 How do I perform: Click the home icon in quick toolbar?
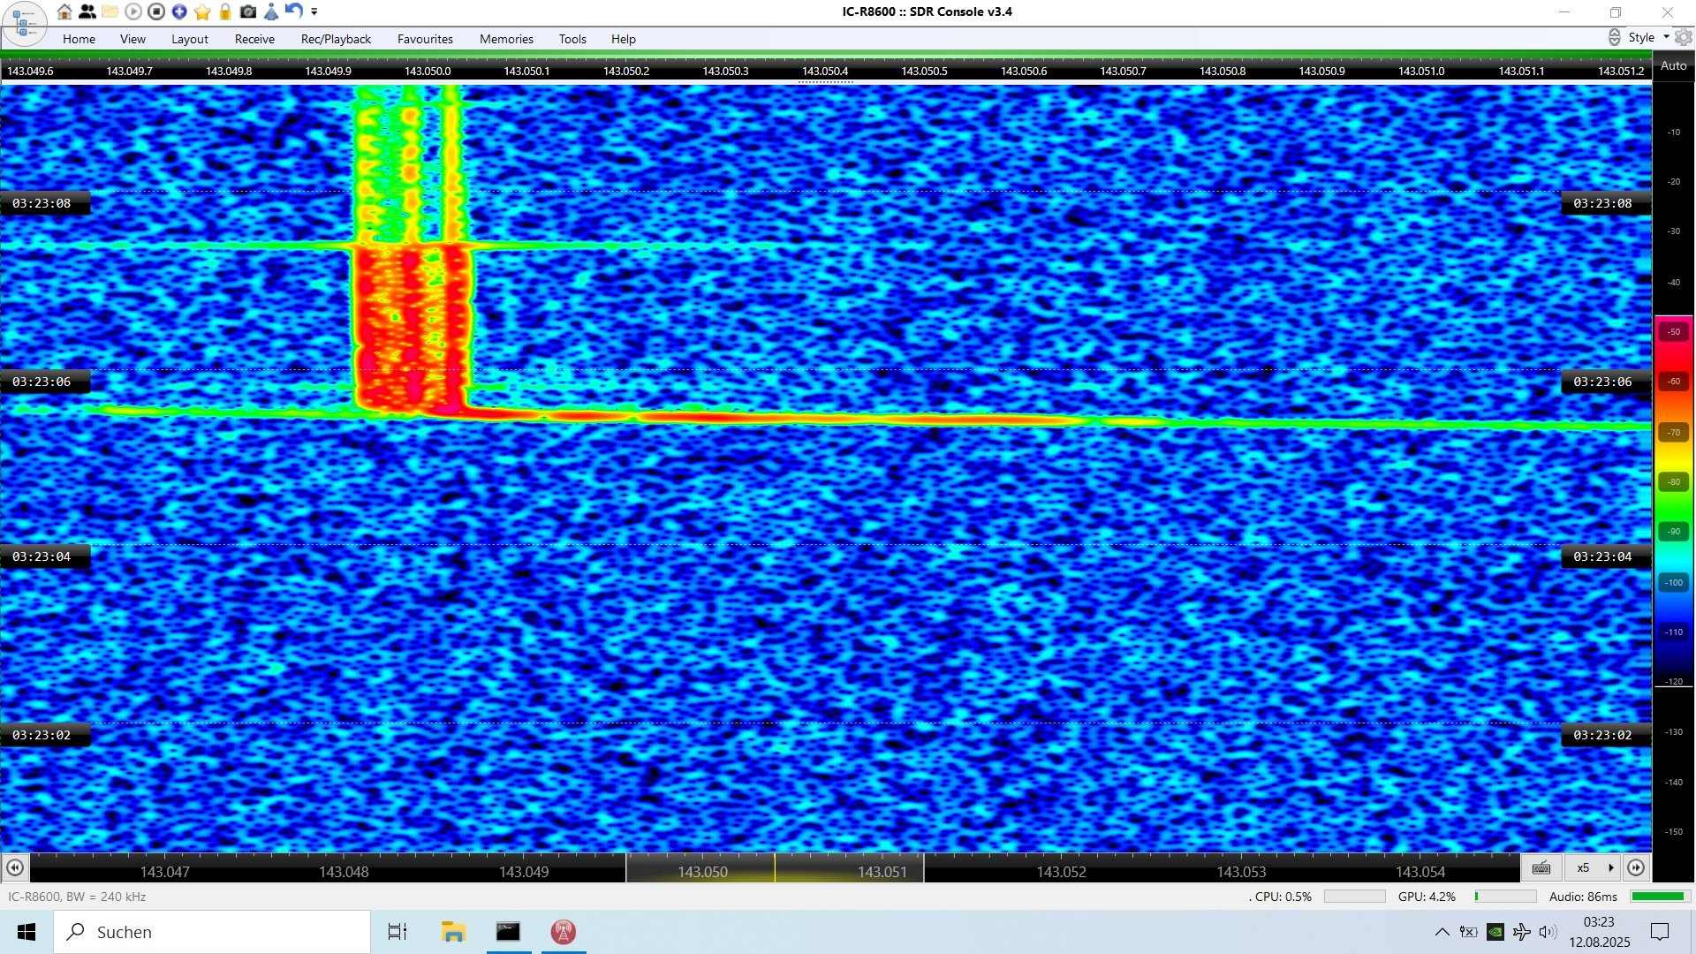click(x=64, y=11)
